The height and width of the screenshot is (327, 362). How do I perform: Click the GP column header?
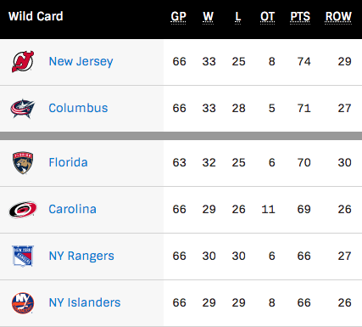(x=178, y=17)
